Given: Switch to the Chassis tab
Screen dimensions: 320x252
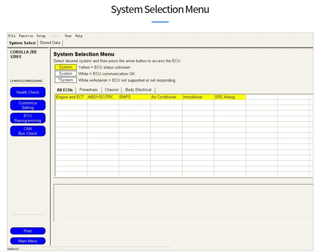Looking at the screenshot, I should pyautogui.click(x=112, y=90).
